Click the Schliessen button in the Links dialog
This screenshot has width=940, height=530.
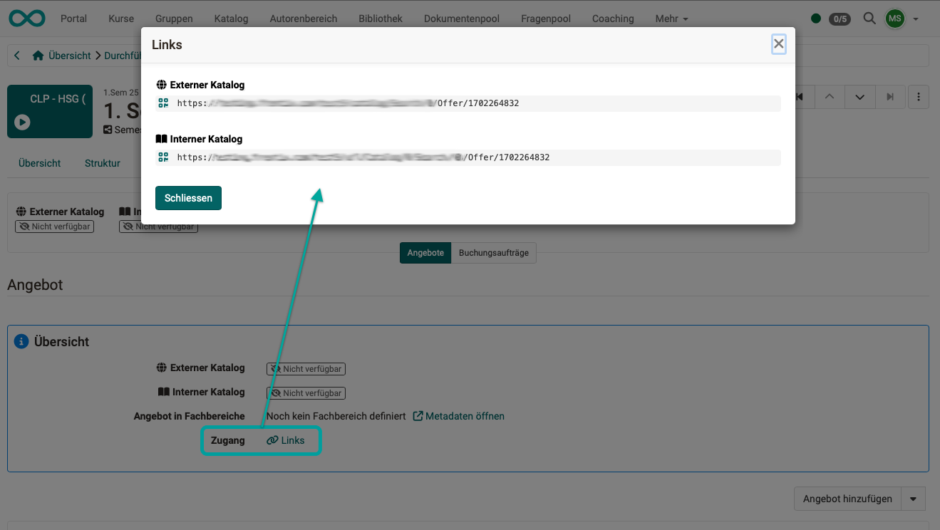click(187, 197)
